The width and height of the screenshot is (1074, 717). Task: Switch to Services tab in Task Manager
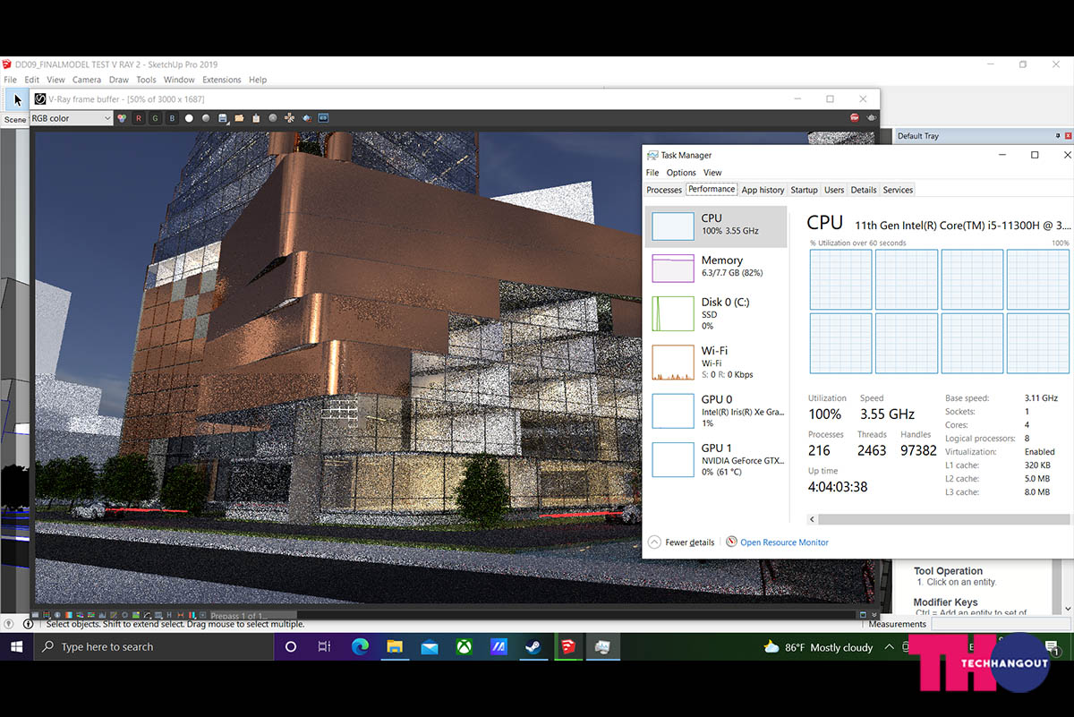[898, 190]
